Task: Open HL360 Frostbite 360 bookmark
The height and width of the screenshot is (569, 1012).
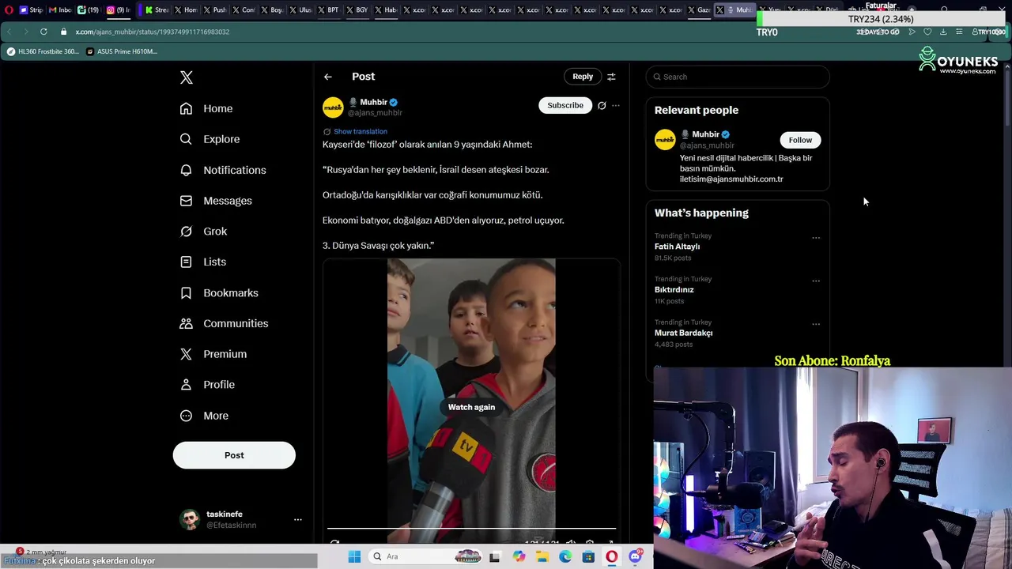Action: [43, 51]
